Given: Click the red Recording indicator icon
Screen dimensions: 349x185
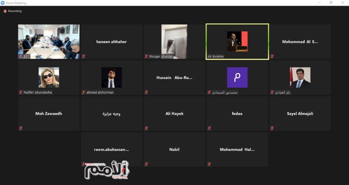Looking at the screenshot, I should point(5,11).
